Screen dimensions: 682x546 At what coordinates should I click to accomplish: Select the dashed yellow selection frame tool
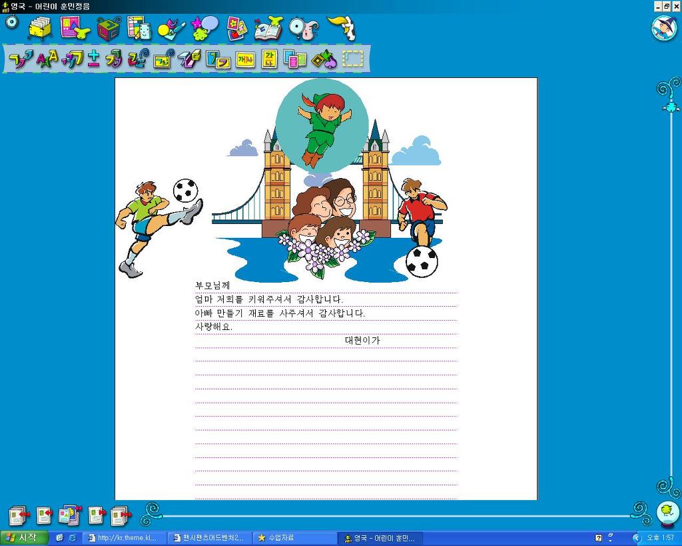pyautogui.click(x=353, y=59)
